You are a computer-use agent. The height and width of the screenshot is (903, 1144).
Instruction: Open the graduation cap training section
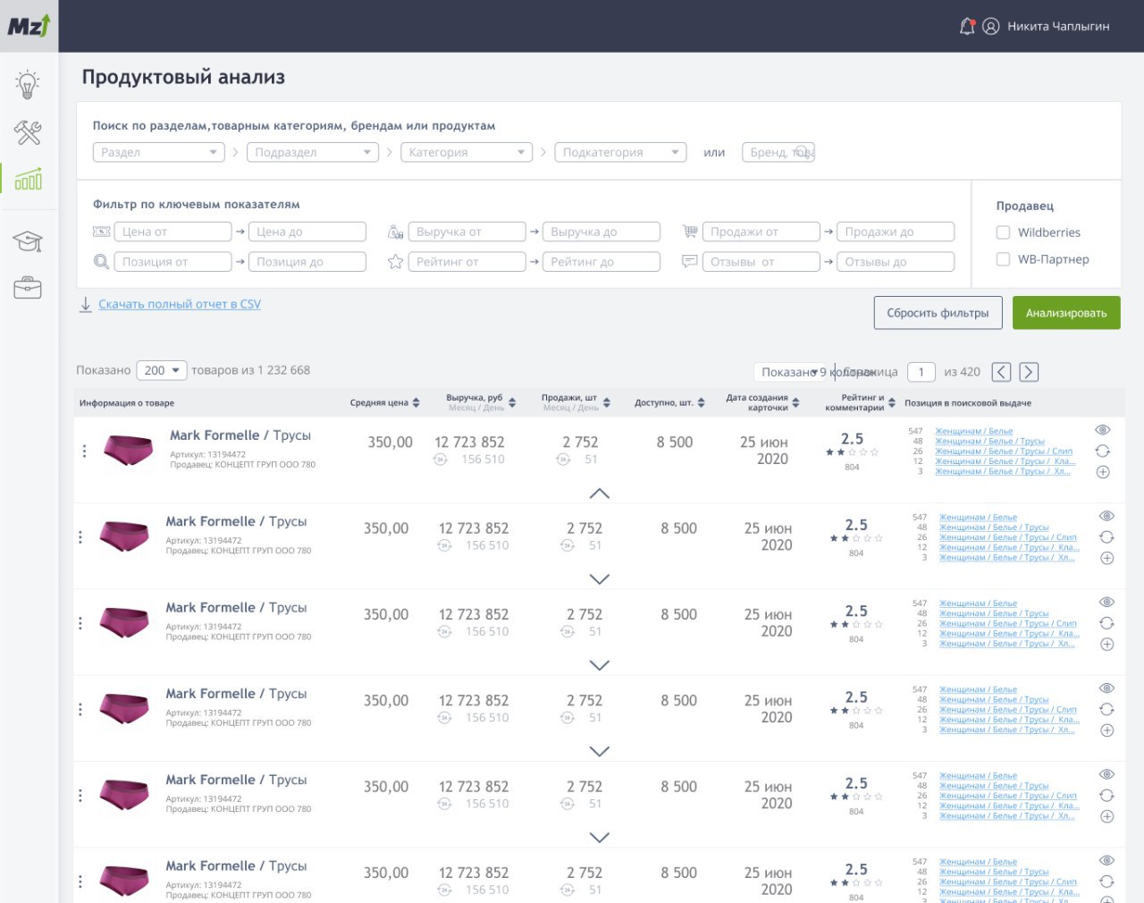[28, 241]
